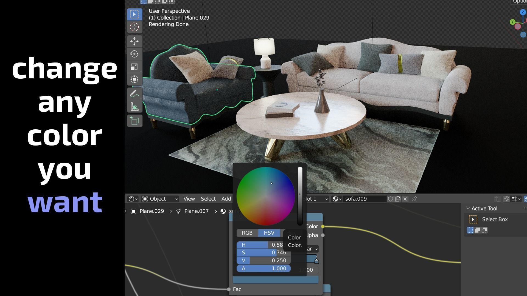Choose Set selection mode in Active Tool panel
527x296 pixels.
pos(470,230)
